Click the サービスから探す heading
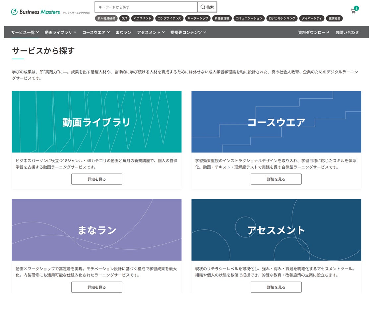This screenshot has width=373, height=309. 43,51
